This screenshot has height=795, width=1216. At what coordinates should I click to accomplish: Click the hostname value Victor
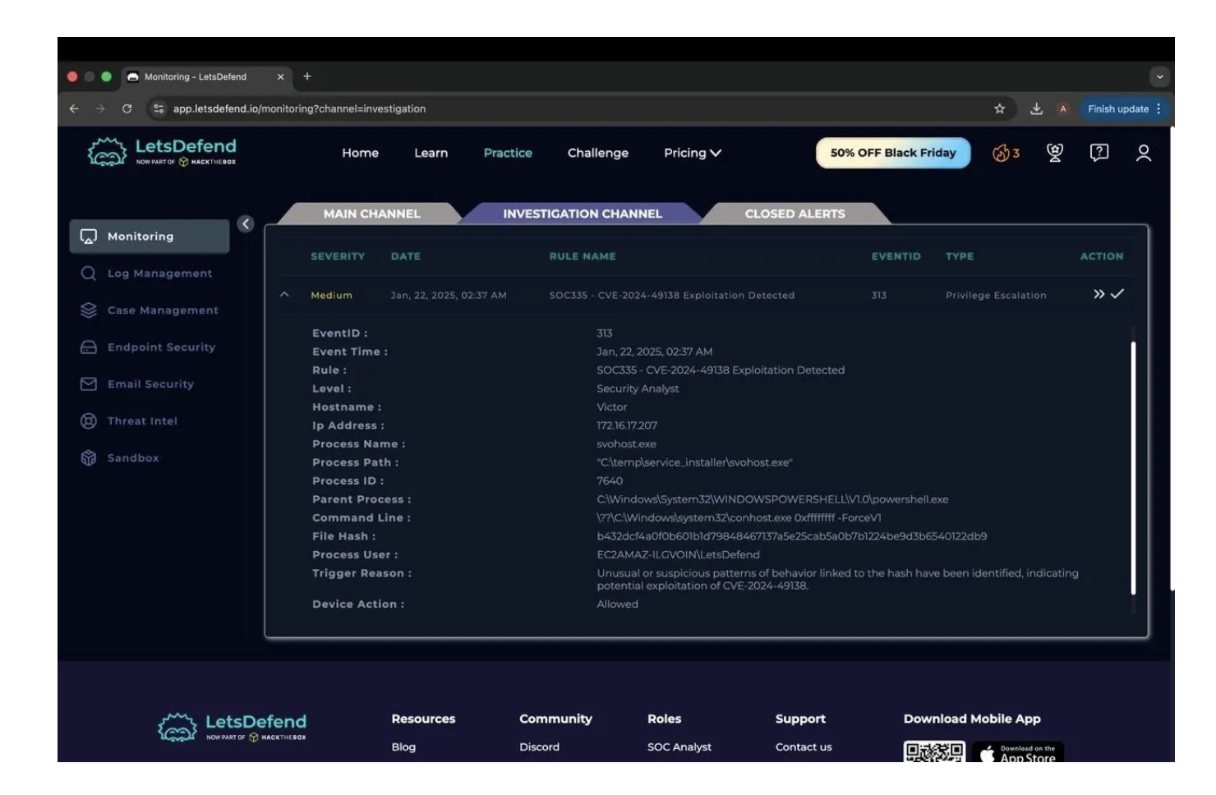(612, 407)
